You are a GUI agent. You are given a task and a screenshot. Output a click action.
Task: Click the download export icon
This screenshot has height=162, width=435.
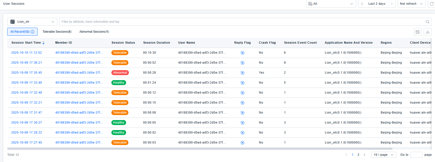click(428, 32)
